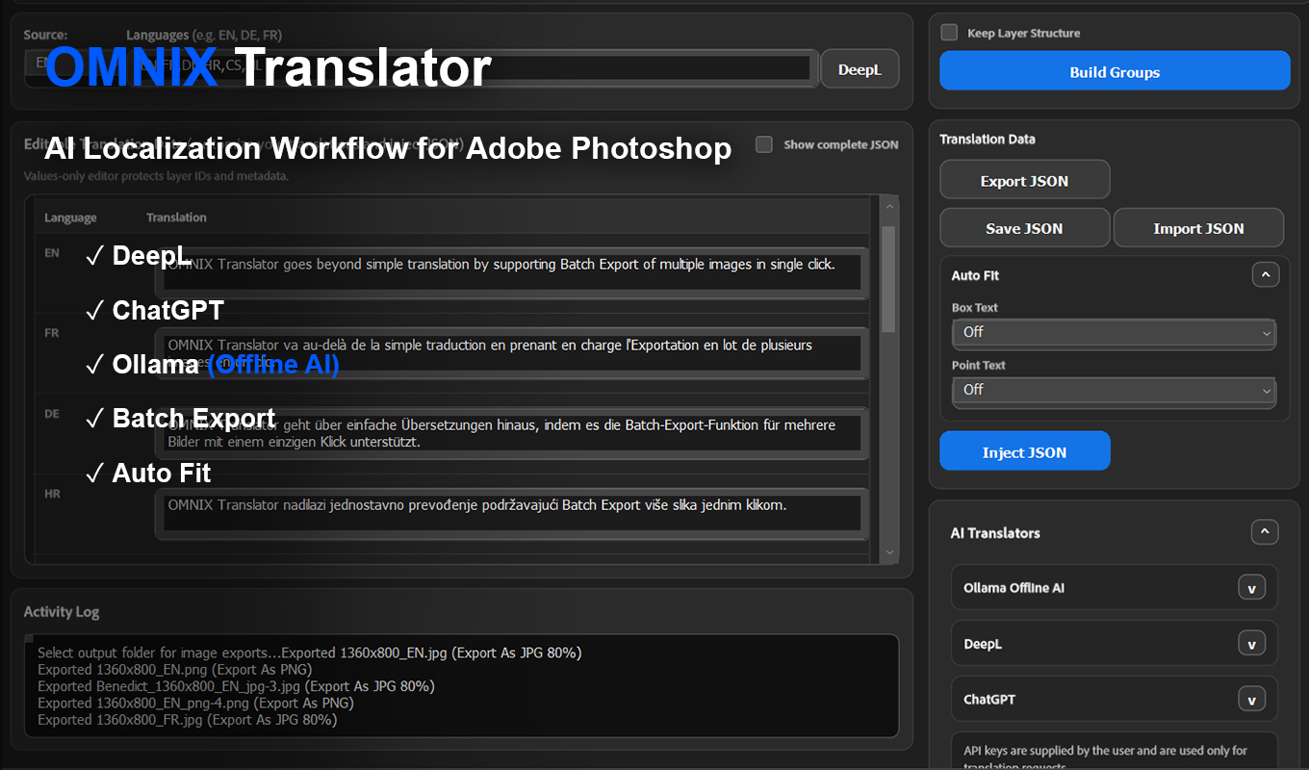Click the Activity Log text area
This screenshot has width=1309, height=770.
pyautogui.click(x=462, y=685)
